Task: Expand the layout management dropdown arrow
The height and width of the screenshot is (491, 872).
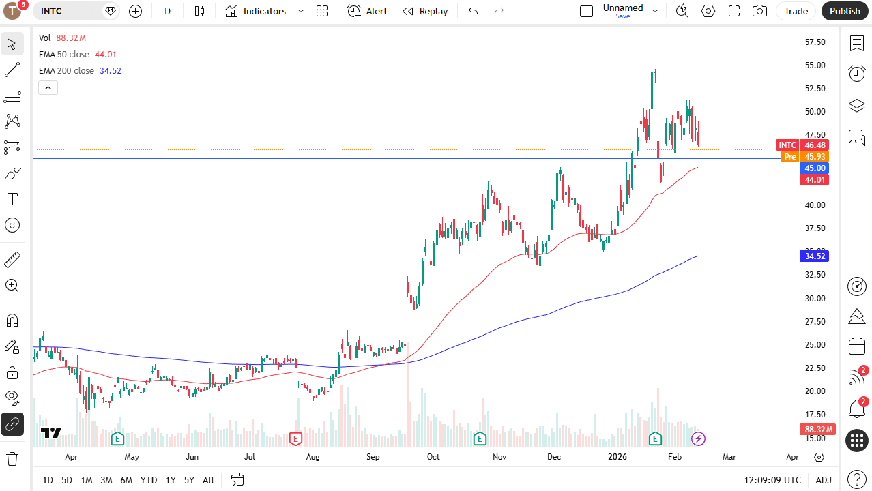Action: tap(655, 11)
